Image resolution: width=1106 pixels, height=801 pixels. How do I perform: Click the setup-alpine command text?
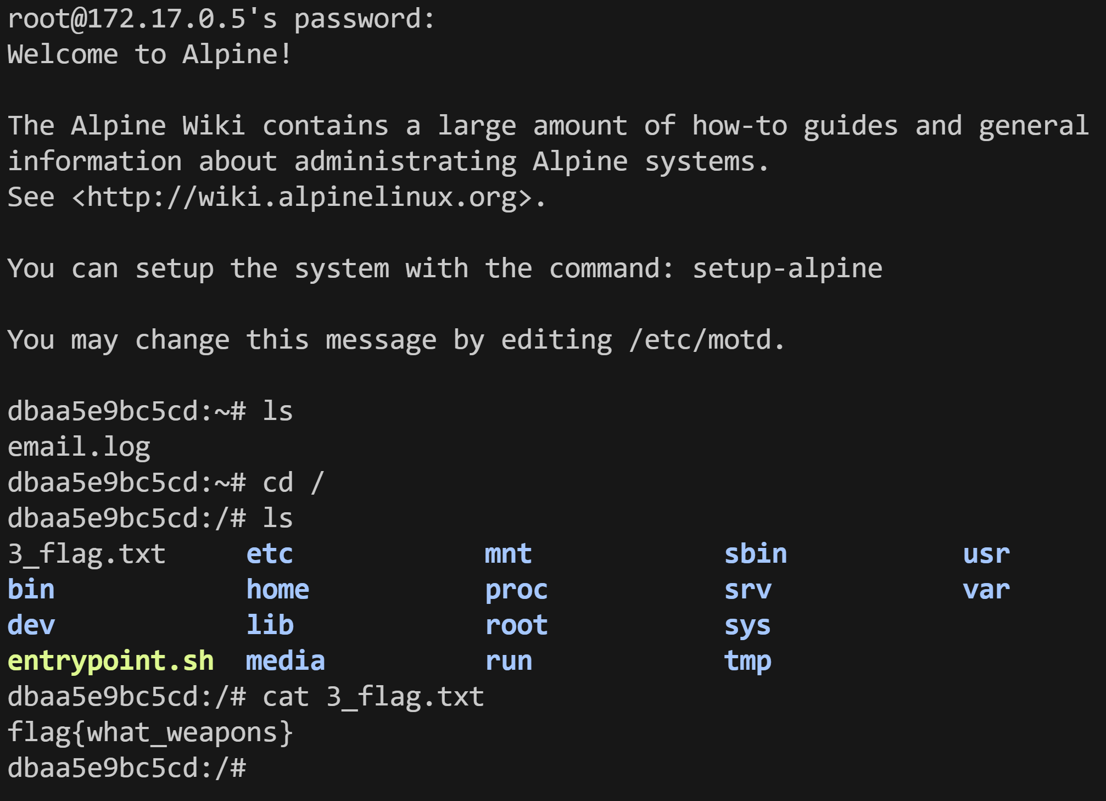click(x=787, y=269)
